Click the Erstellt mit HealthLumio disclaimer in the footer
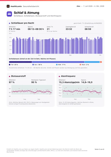 47,150
